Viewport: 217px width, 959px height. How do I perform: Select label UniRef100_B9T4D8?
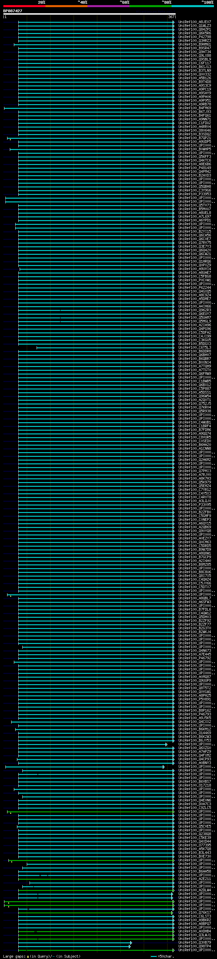(195, 82)
